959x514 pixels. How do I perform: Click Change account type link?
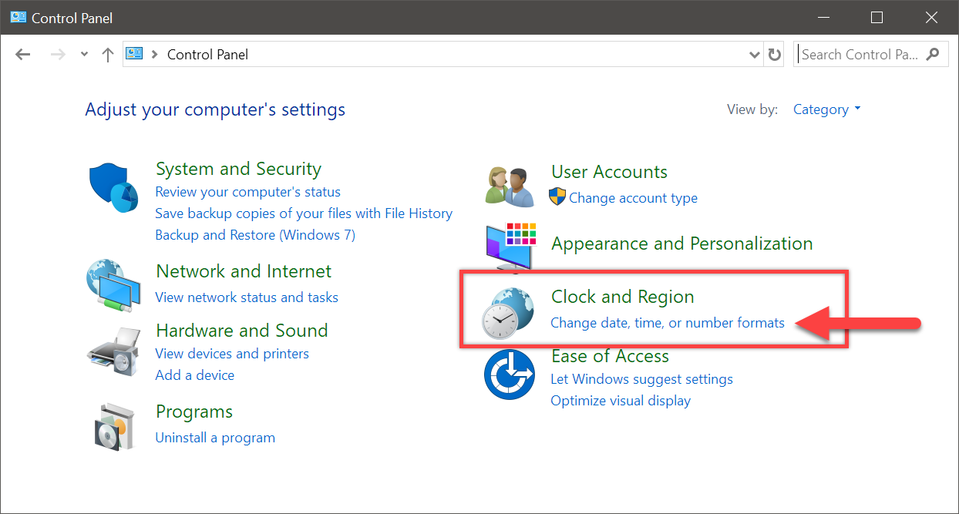coord(634,198)
